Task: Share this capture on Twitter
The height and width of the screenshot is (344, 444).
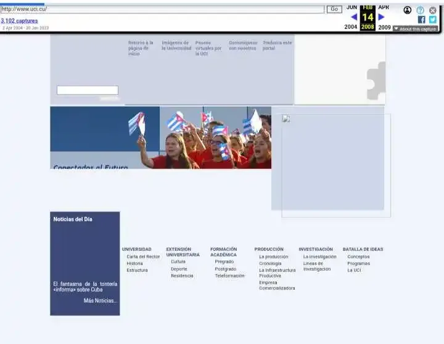Action: [433, 20]
